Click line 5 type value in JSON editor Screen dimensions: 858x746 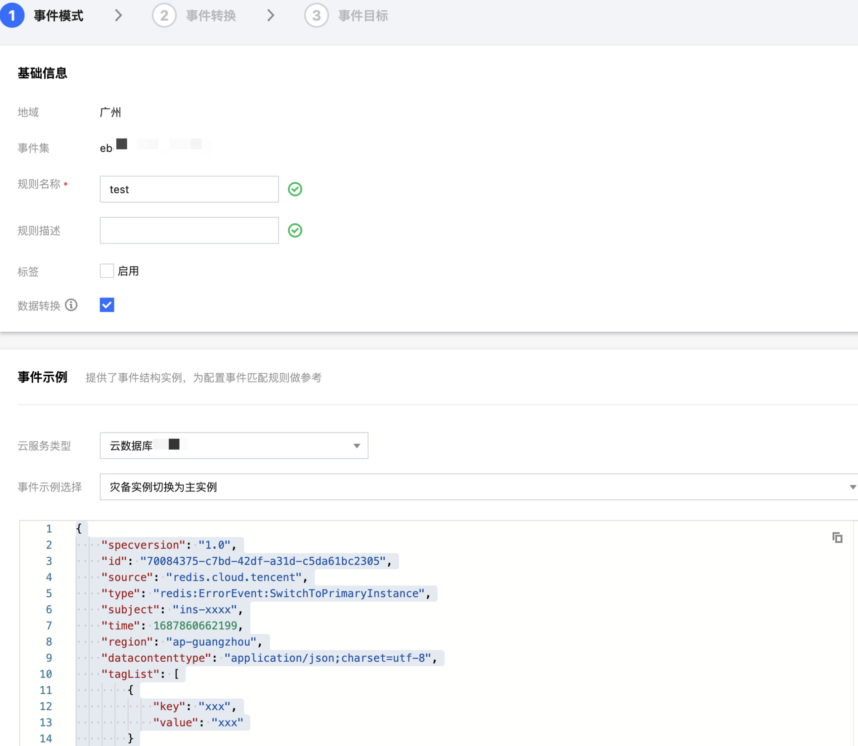coord(289,593)
